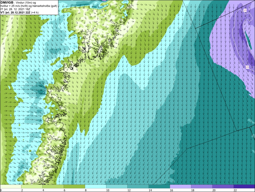The height and width of the screenshot is (192, 255).
Task: Click the 'IT: þri. 28. 12. 2021 18Z' line
Action: pos(15,9)
